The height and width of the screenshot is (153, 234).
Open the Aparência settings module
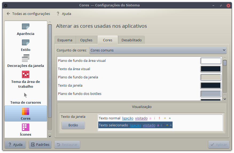click(26, 30)
